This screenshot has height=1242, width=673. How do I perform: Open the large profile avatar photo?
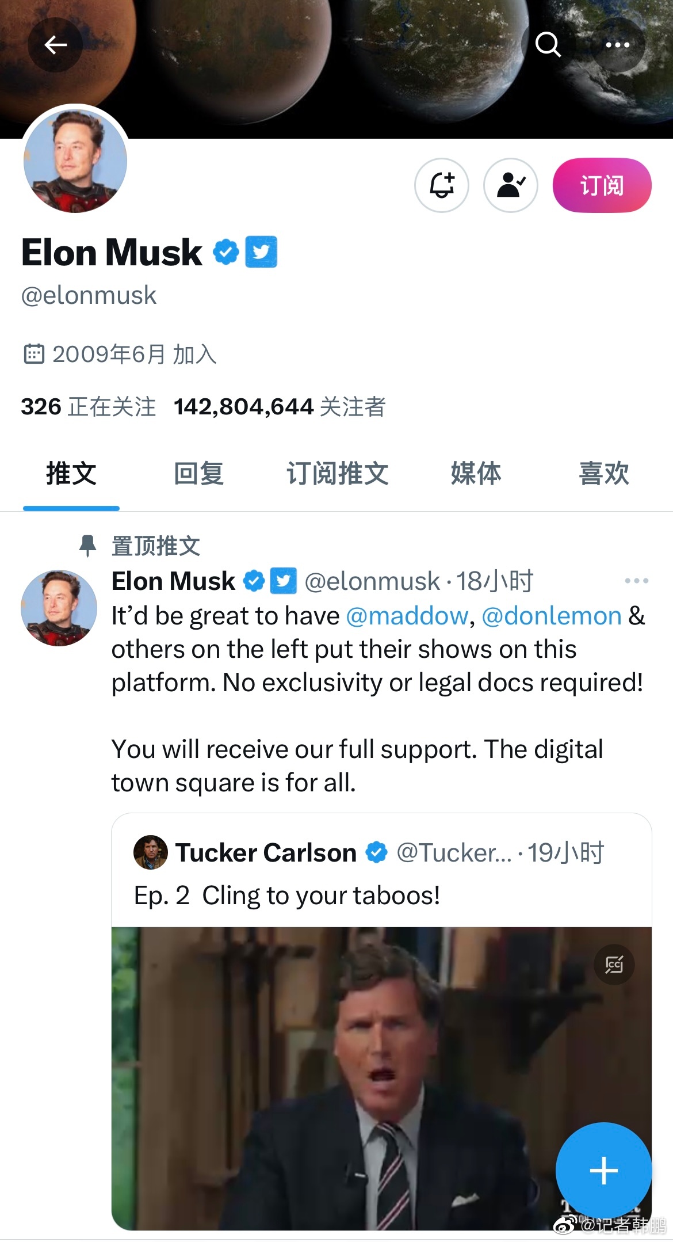(75, 161)
